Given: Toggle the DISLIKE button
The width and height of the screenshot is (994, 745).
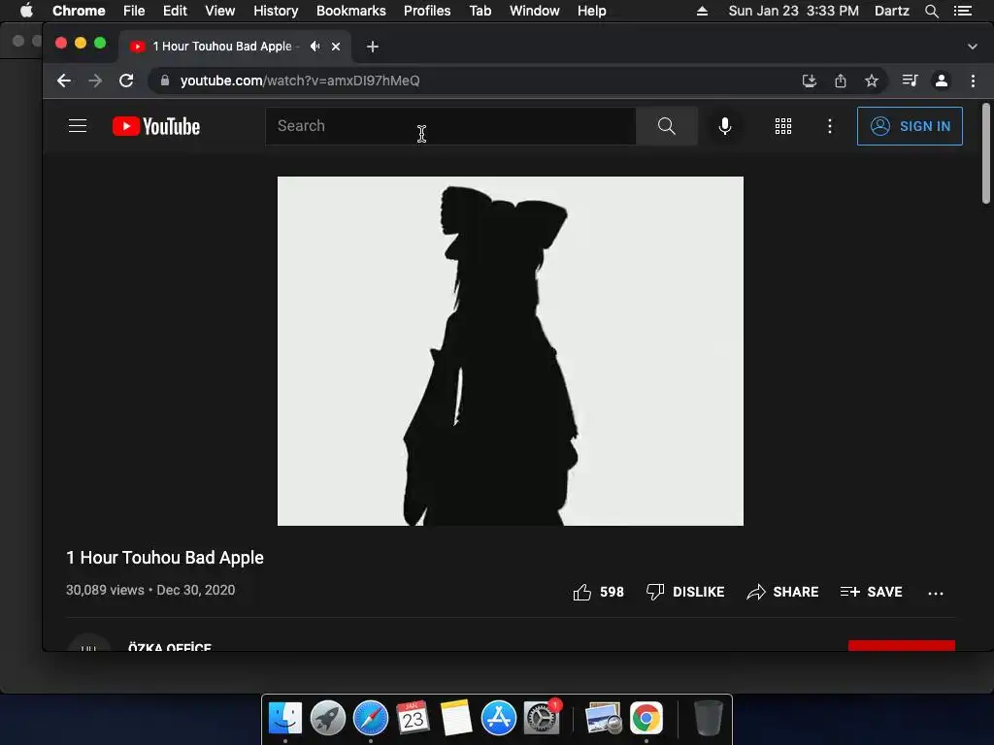Looking at the screenshot, I should pos(684,592).
